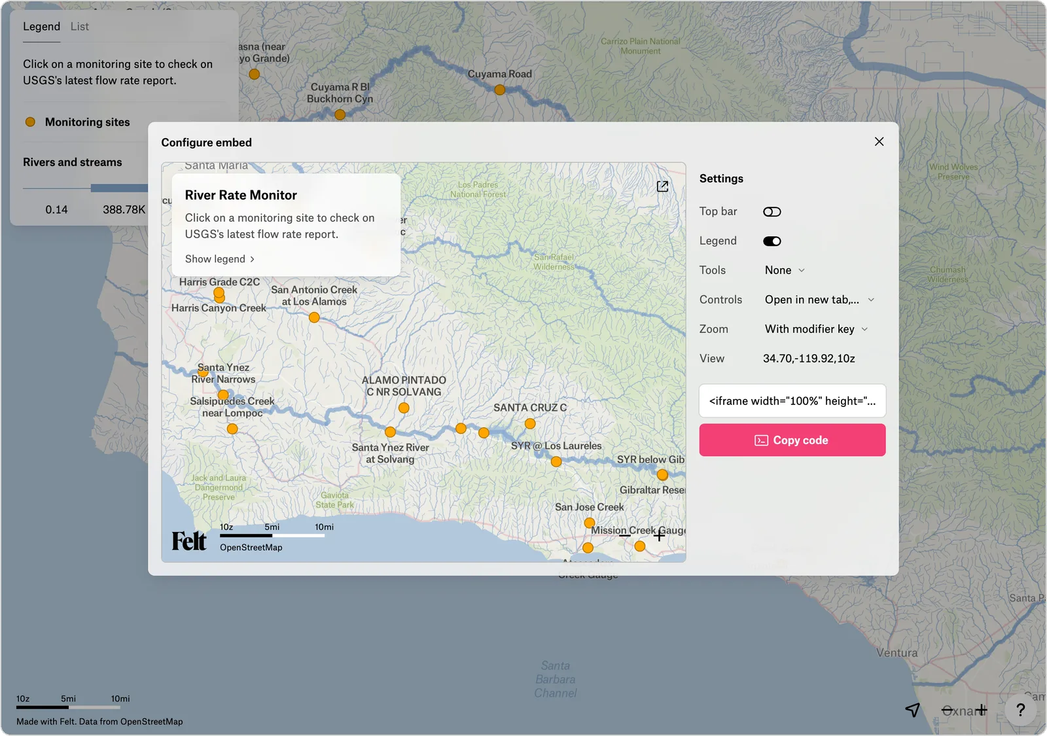Viewport: 1047px width, 736px height.
Task: Select the Salsipuedes Creek near Lompoc marker
Action: (x=232, y=429)
